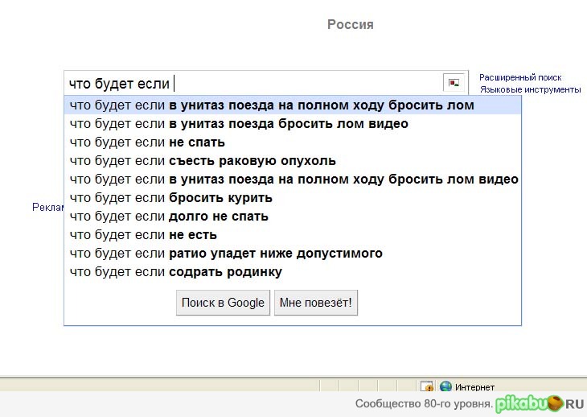This screenshot has height=417, width=587.
Task: Open the 'Языковые инструменты' link
Action: (529, 89)
